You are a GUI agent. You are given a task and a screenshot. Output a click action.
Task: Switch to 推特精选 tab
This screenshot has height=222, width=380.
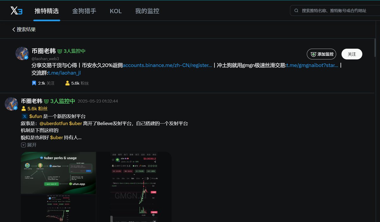47,11
